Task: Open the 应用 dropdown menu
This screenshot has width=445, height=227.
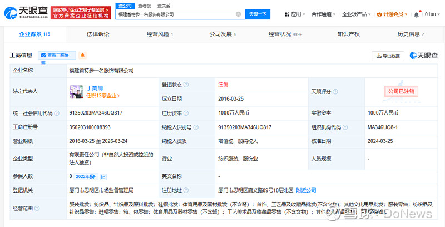Action: 295,14
